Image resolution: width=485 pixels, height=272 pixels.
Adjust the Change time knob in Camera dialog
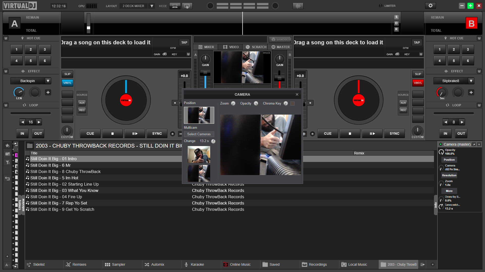click(x=213, y=141)
